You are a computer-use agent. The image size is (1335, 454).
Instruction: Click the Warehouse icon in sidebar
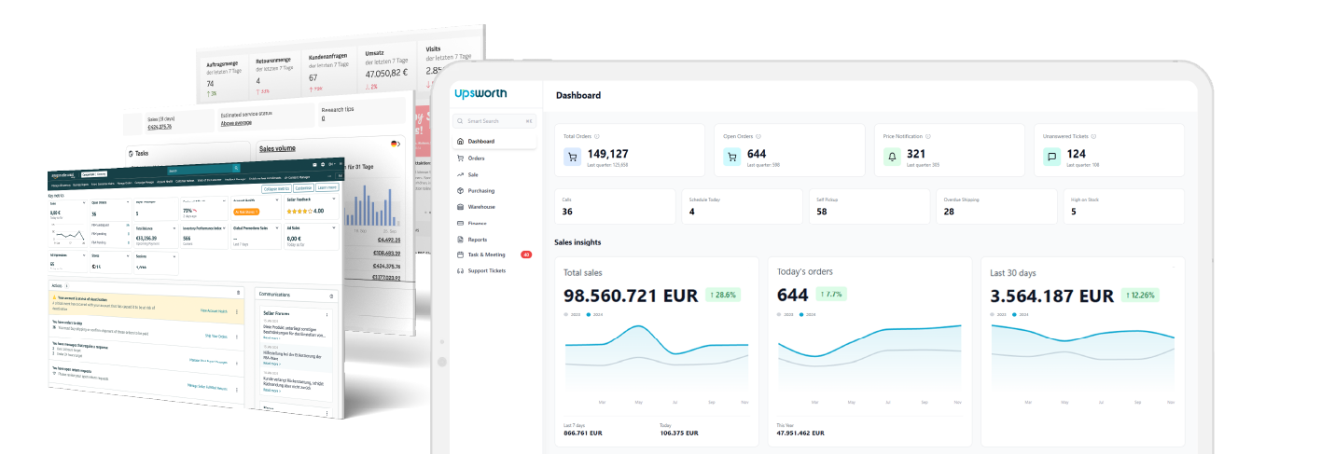pyautogui.click(x=460, y=207)
